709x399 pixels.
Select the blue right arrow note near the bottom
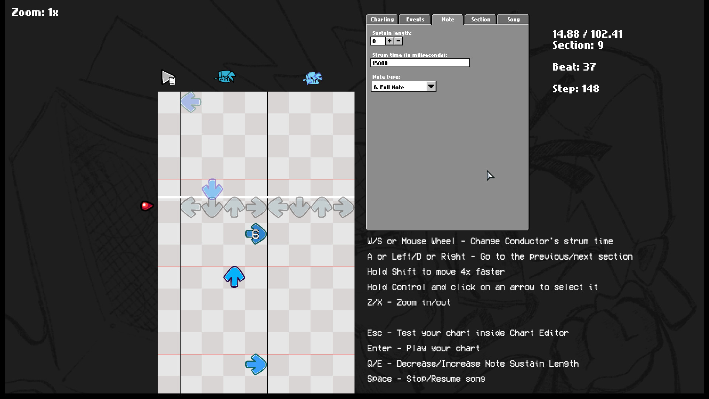[x=256, y=365]
